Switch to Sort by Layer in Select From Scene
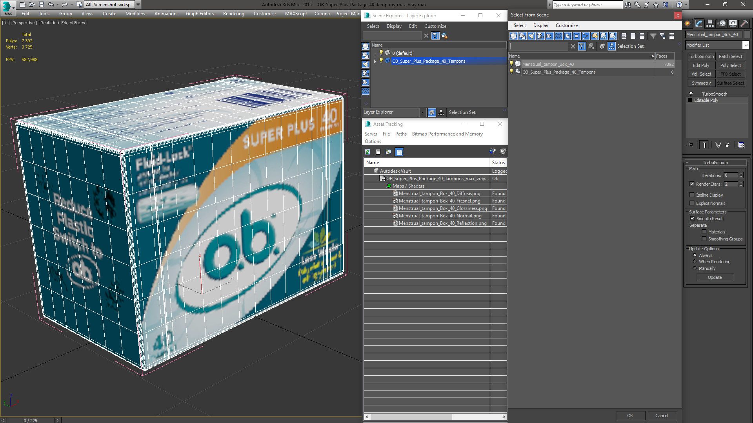 [x=603, y=46]
